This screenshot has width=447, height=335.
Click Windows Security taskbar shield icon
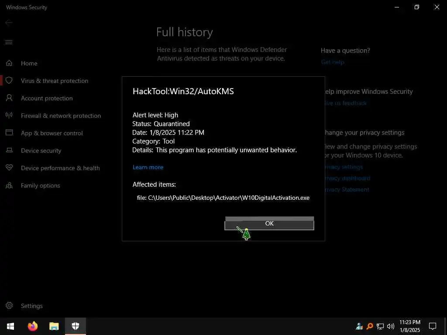pyautogui.click(x=75, y=326)
